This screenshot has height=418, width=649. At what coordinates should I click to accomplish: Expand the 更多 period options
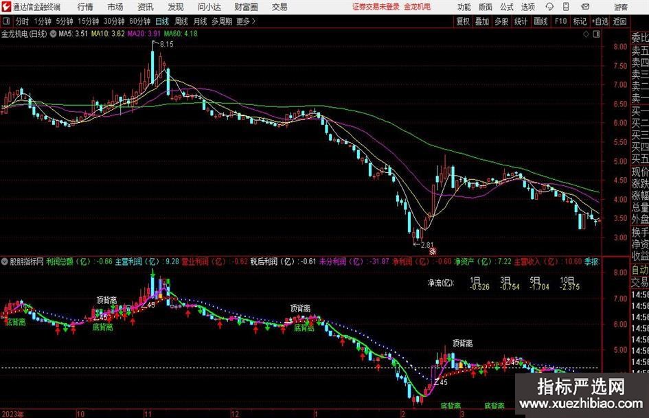246,21
